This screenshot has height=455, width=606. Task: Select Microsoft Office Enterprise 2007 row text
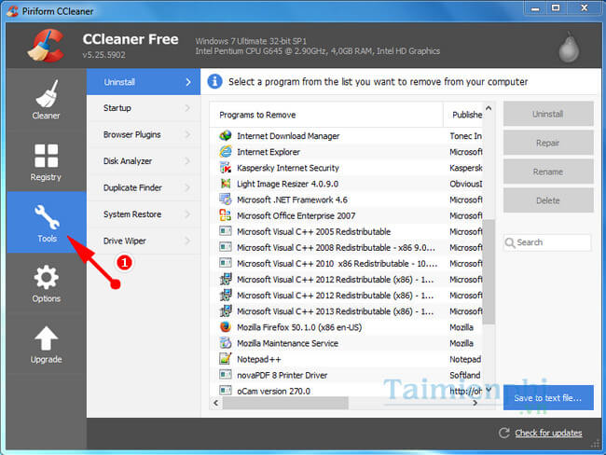[x=296, y=215]
